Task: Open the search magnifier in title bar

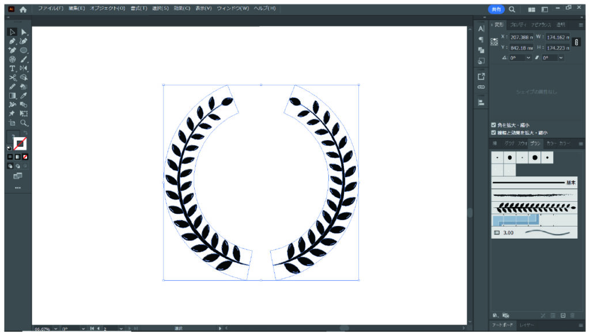Action: pos(512,9)
